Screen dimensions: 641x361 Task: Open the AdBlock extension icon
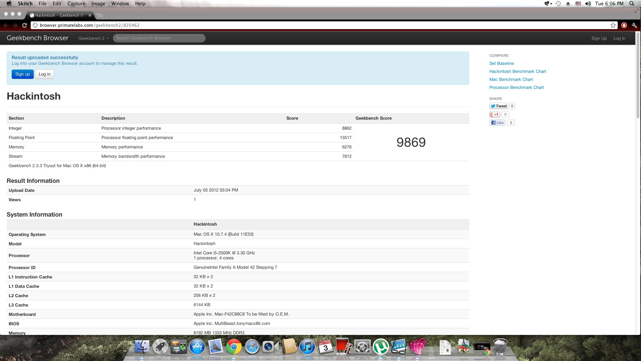(624, 25)
